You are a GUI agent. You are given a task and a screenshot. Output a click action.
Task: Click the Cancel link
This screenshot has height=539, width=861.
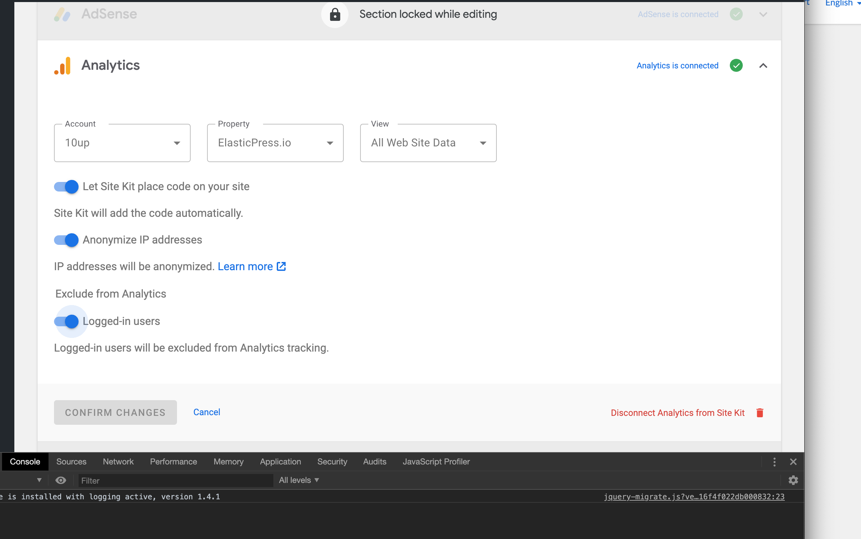click(206, 412)
